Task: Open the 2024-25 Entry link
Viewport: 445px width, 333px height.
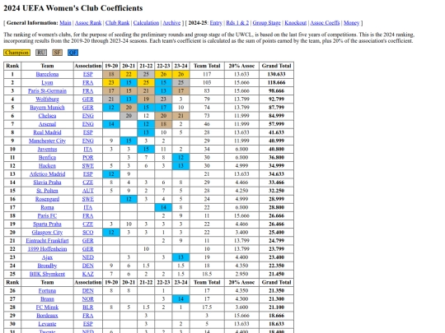Action: coord(216,23)
